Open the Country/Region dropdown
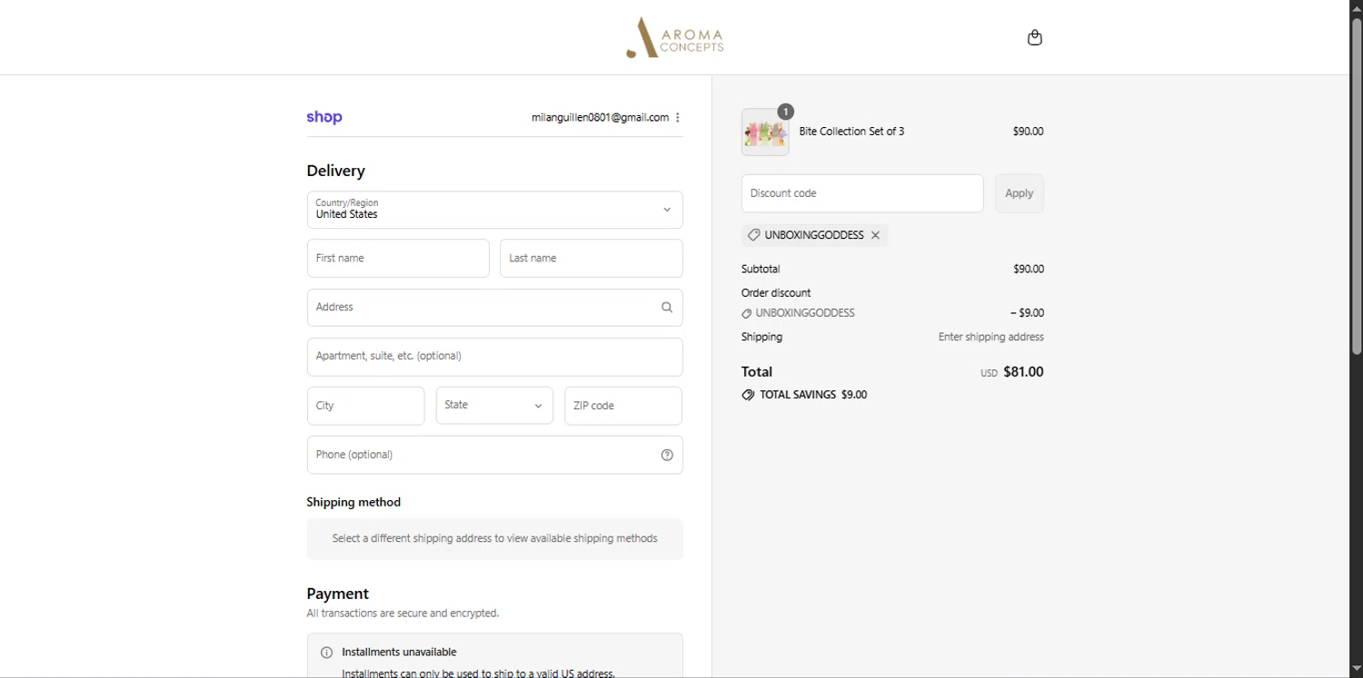Screen dimensions: 1363x678 tap(495, 210)
